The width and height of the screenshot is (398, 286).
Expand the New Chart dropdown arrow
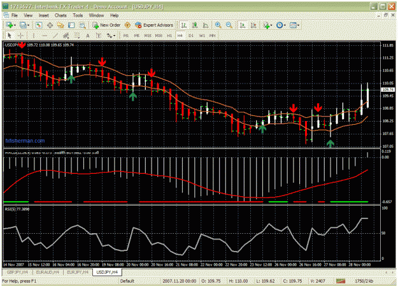(15, 25)
